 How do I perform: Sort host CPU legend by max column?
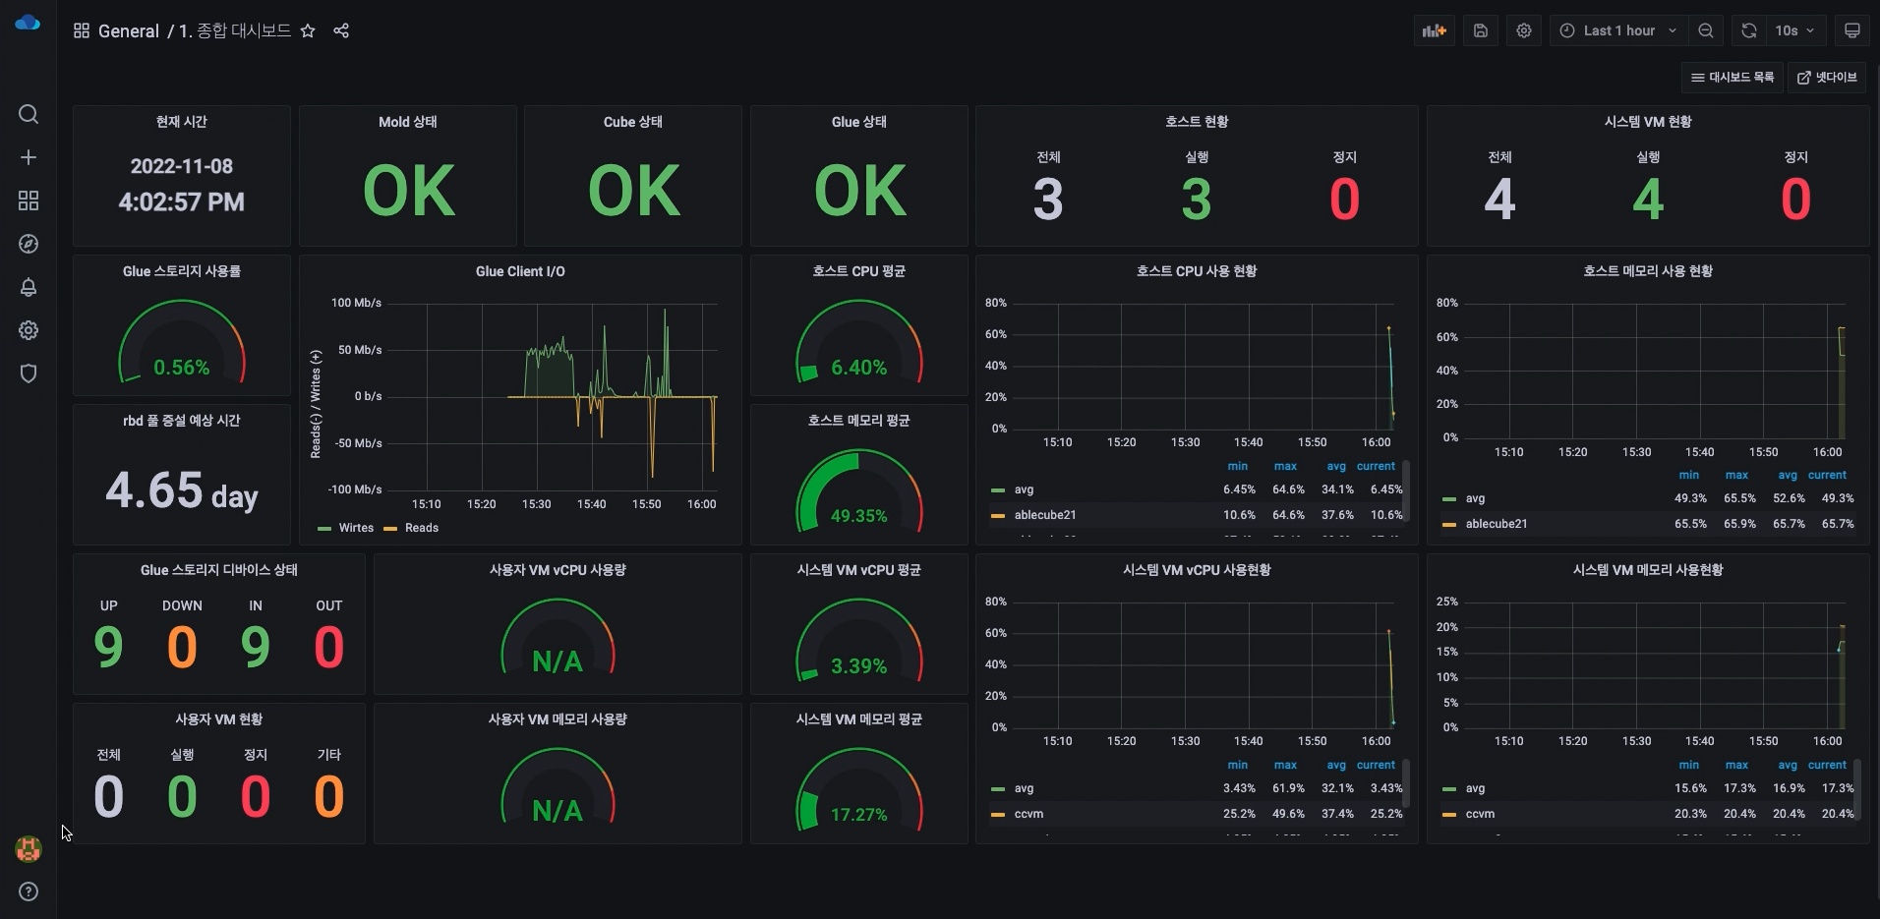[x=1284, y=466]
